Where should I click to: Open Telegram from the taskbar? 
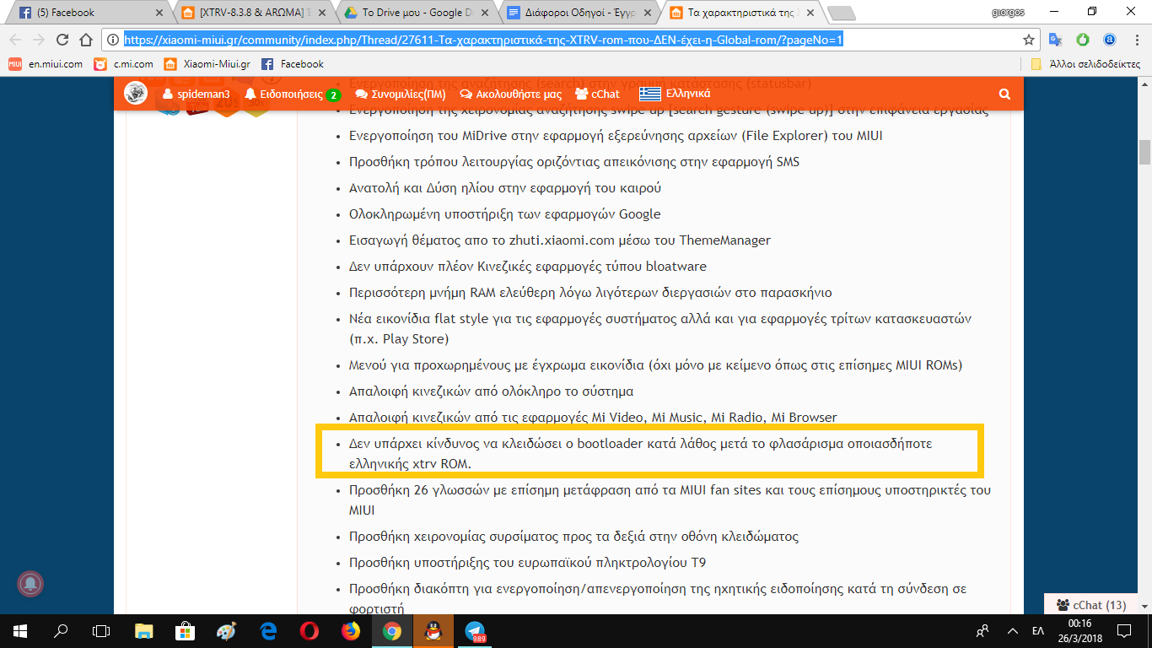coord(476,631)
